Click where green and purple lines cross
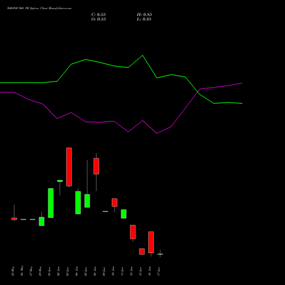Image resolution: width=285 pixels, height=285 pixels. click(198, 92)
